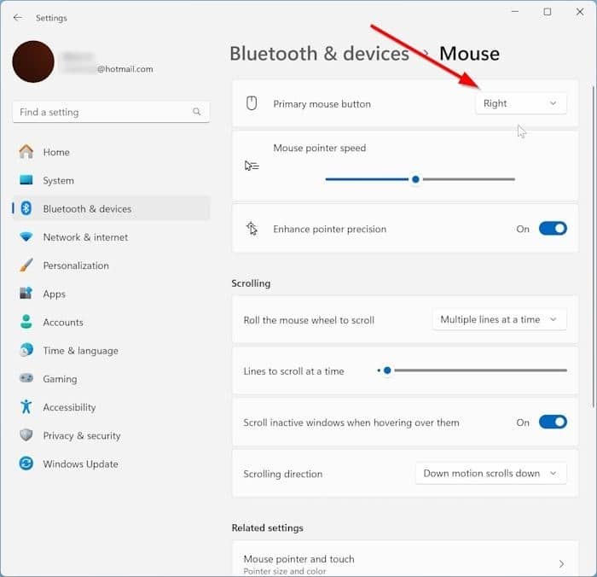The image size is (597, 577).
Task: Click the Bluetooth & devices breadcrumb
Action: 319,54
